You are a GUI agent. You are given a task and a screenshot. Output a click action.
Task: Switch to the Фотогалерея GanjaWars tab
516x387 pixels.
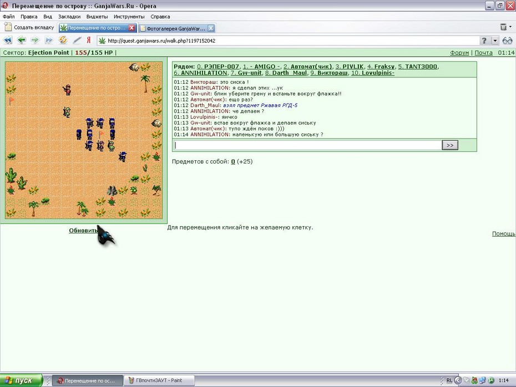point(176,29)
